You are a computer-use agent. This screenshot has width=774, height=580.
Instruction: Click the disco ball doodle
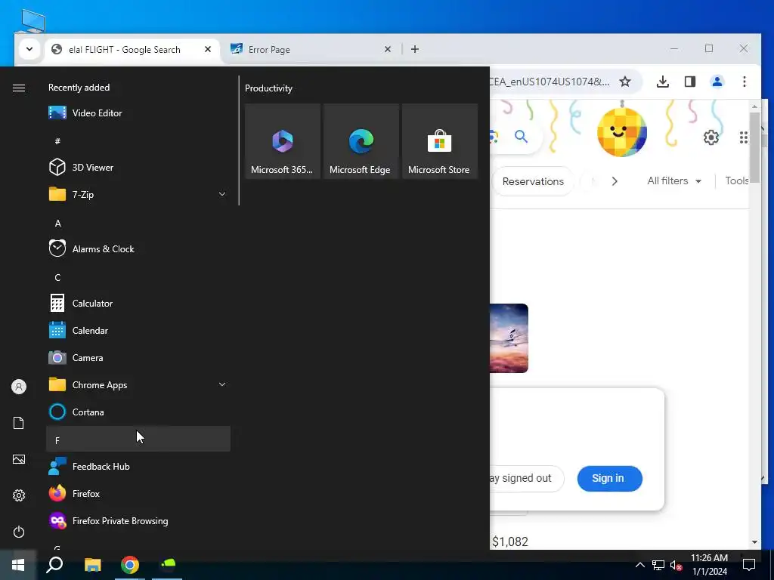tap(622, 131)
